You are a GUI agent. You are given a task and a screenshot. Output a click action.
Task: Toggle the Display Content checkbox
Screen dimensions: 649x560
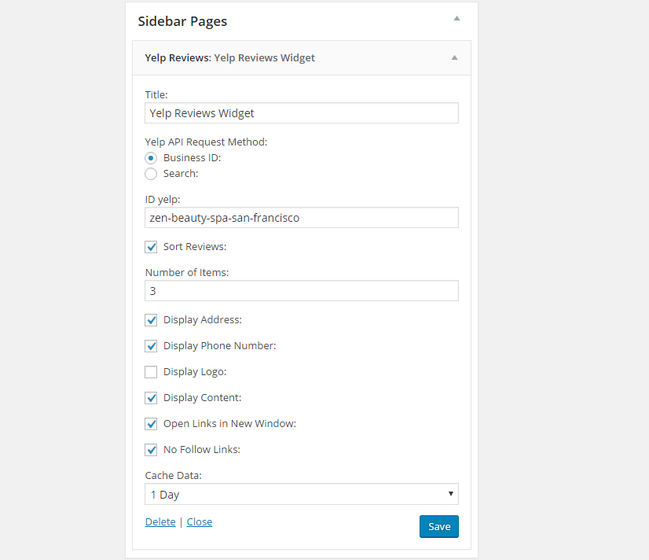tap(151, 398)
